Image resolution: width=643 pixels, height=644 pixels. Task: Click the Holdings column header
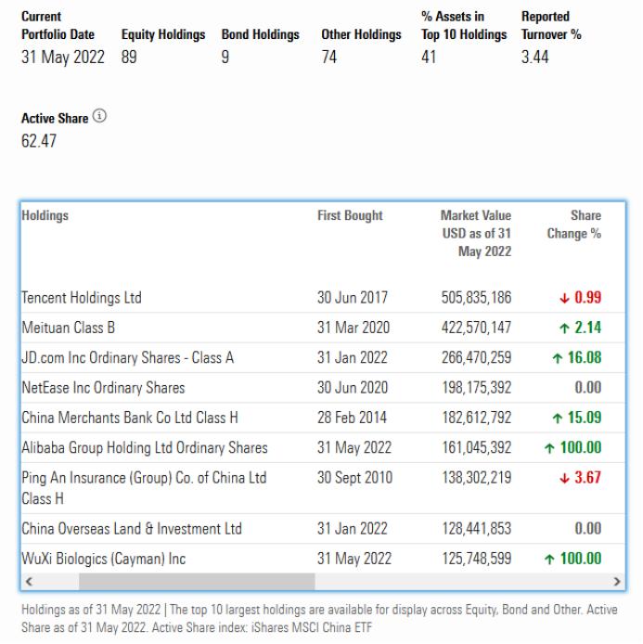click(x=45, y=215)
